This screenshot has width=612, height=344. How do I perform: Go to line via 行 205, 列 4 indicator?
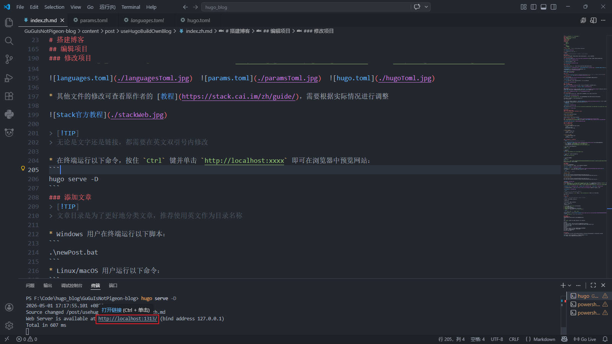click(x=451, y=339)
